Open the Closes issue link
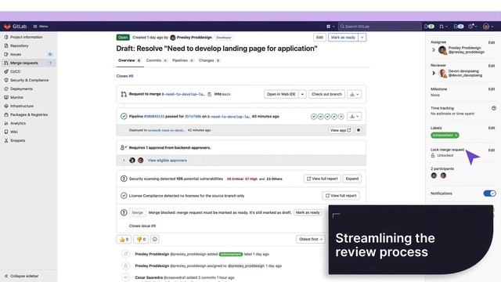The height and width of the screenshot is (282, 501). coord(131,76)
